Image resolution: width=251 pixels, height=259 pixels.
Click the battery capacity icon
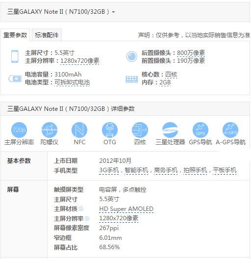coord(15,78)
